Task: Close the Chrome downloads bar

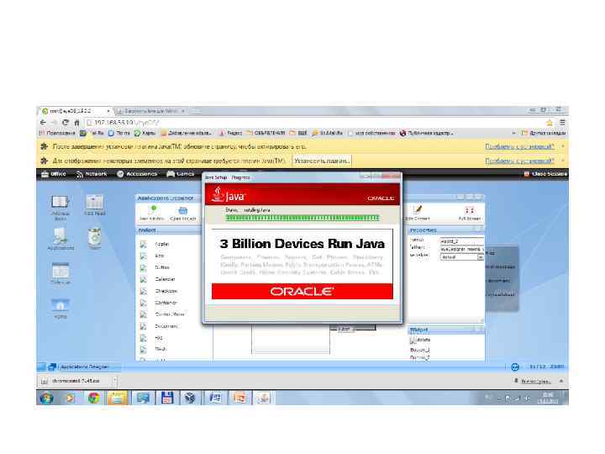Action: (561, 381)
